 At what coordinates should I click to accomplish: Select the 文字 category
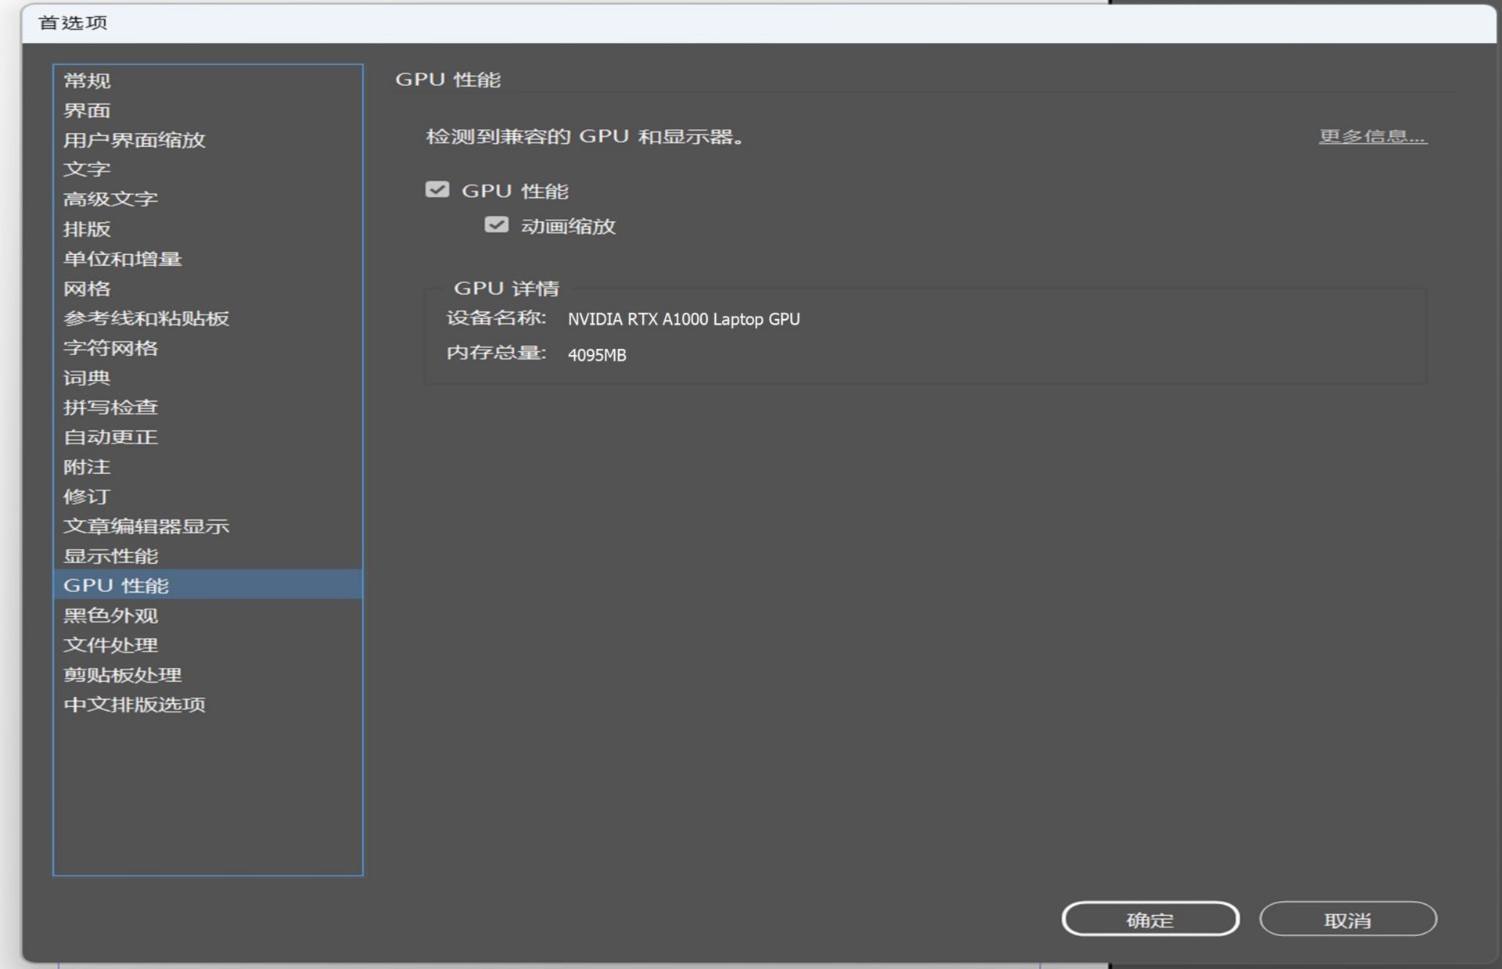(87, 170)
